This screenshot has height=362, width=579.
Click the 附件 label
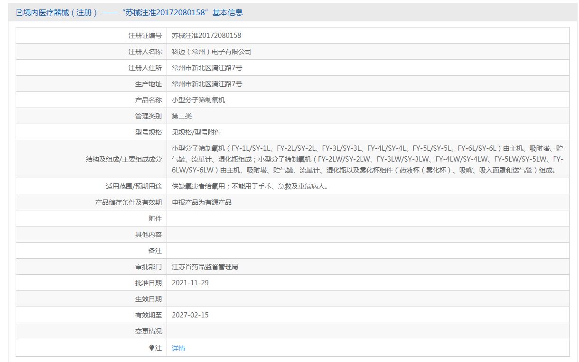click(155, 218)
